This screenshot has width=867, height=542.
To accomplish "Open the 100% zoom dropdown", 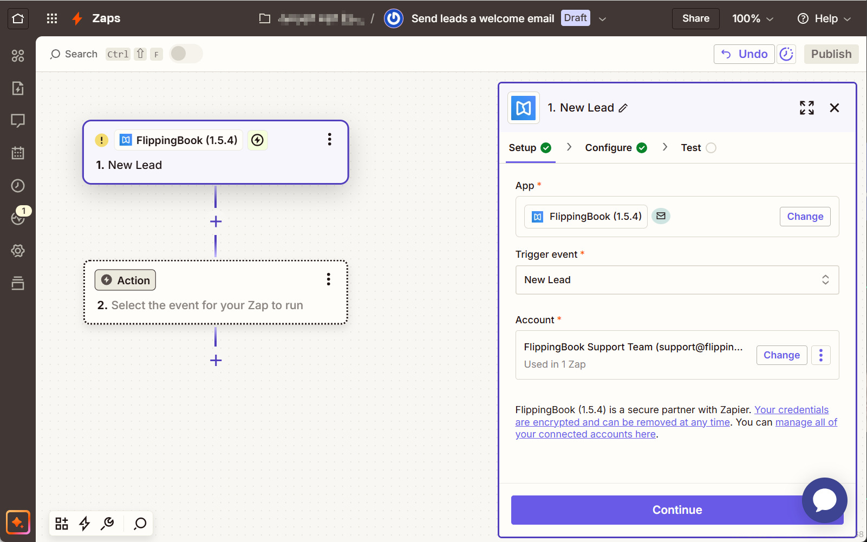I will point(753,18).
